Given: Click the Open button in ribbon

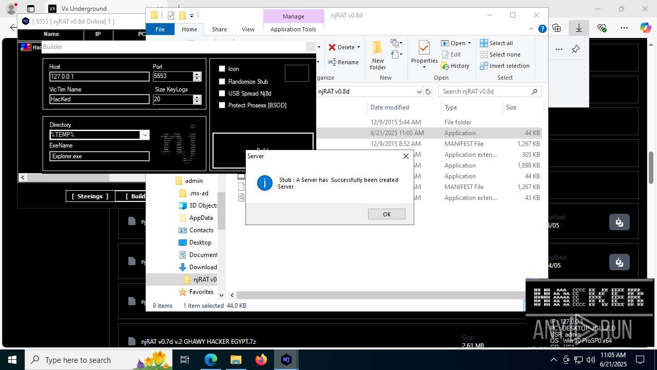Looking at the screenshot, I should click(453, 43).
